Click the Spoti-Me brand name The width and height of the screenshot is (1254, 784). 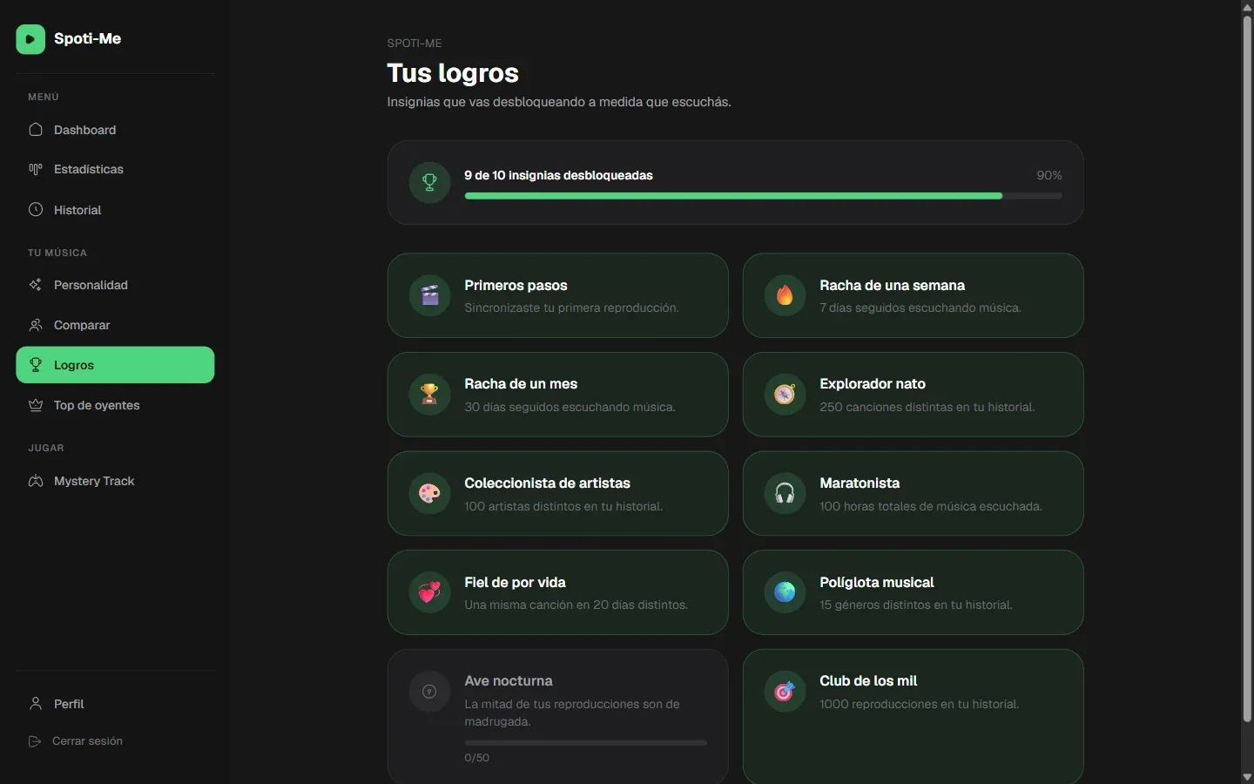coord(87,38)
